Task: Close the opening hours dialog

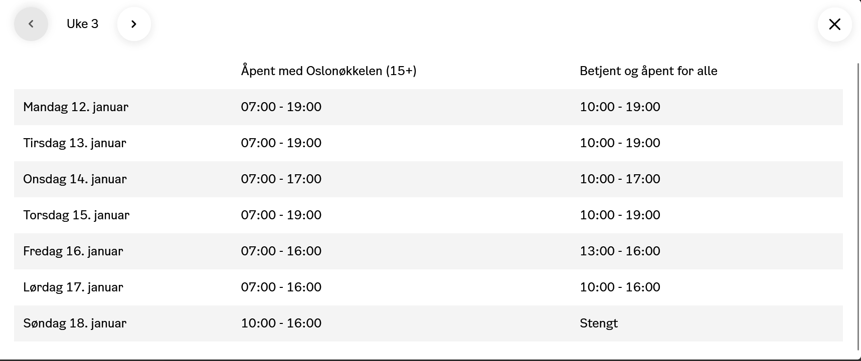Action: click(834, 24)
